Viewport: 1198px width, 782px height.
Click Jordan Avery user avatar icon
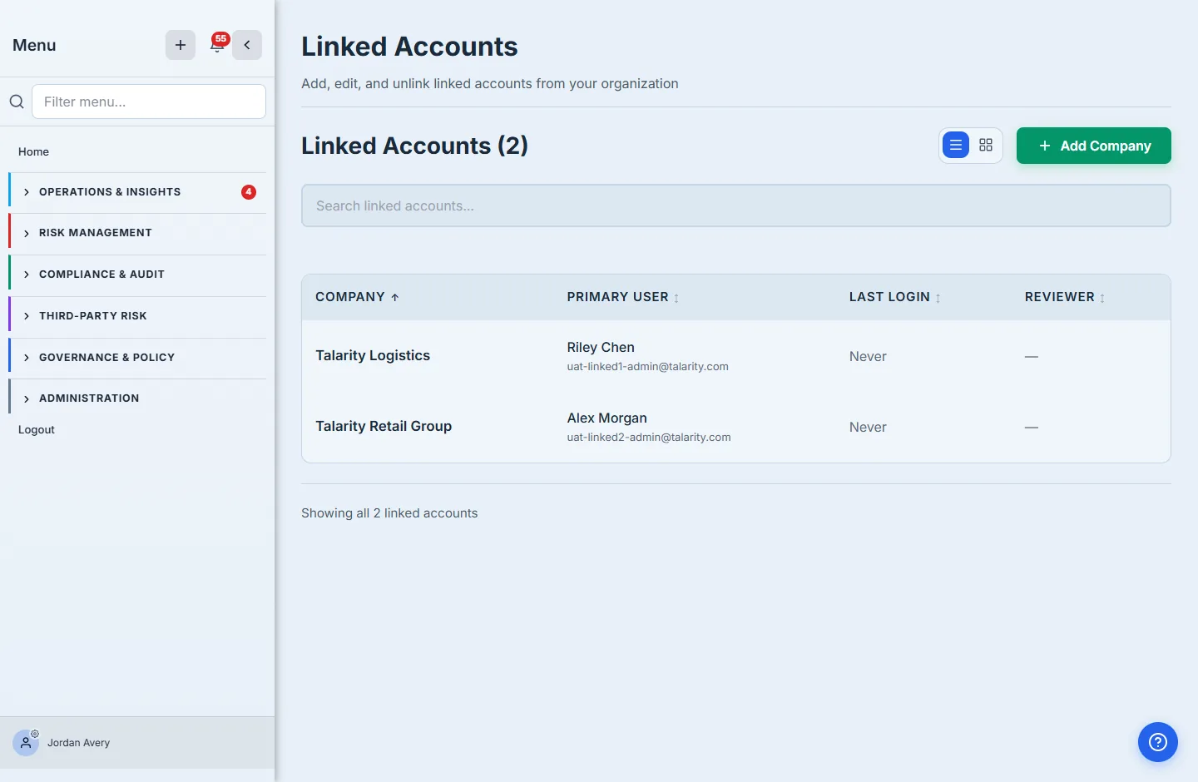tap(26, 742)
